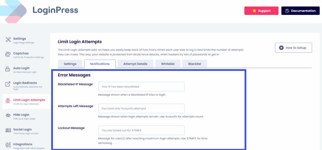Viewport: 322px width, 150px height.
Task: Select the Notifications tab
Action: pos(100,64)
